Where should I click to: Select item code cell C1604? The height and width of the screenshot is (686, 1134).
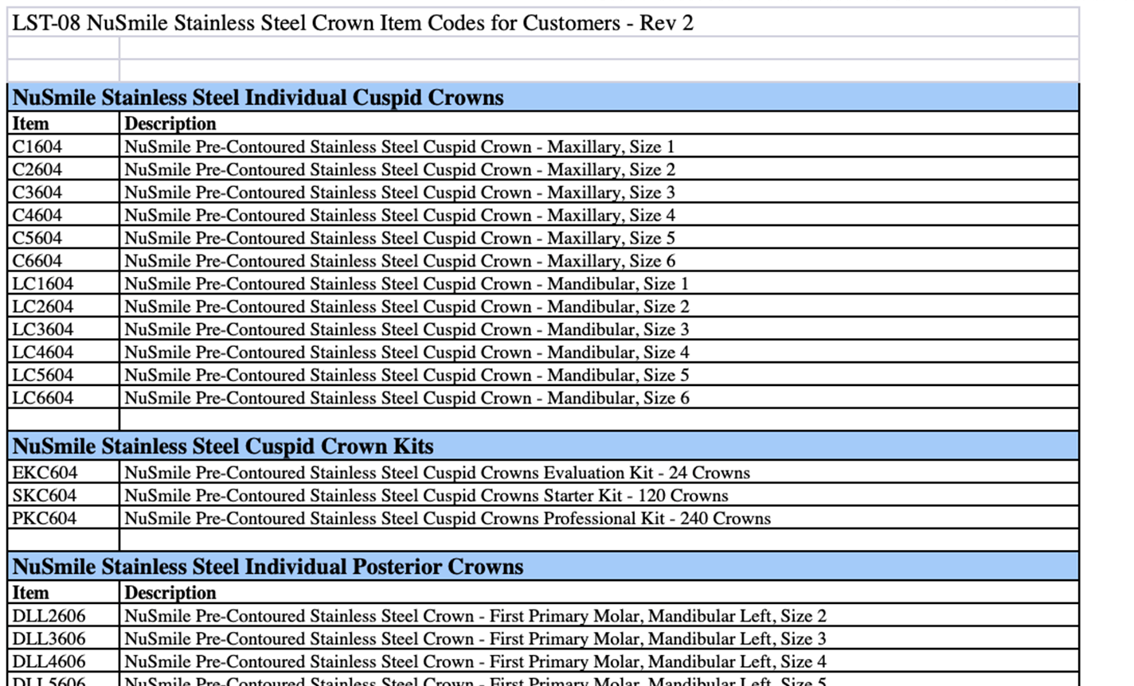click(x=63, y=146)
